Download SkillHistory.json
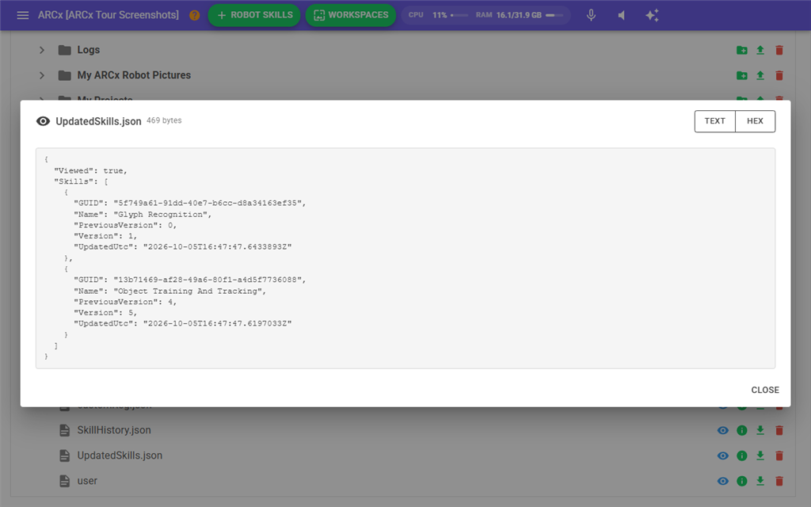Screen dimensions: 811x507 click(760, 430)
